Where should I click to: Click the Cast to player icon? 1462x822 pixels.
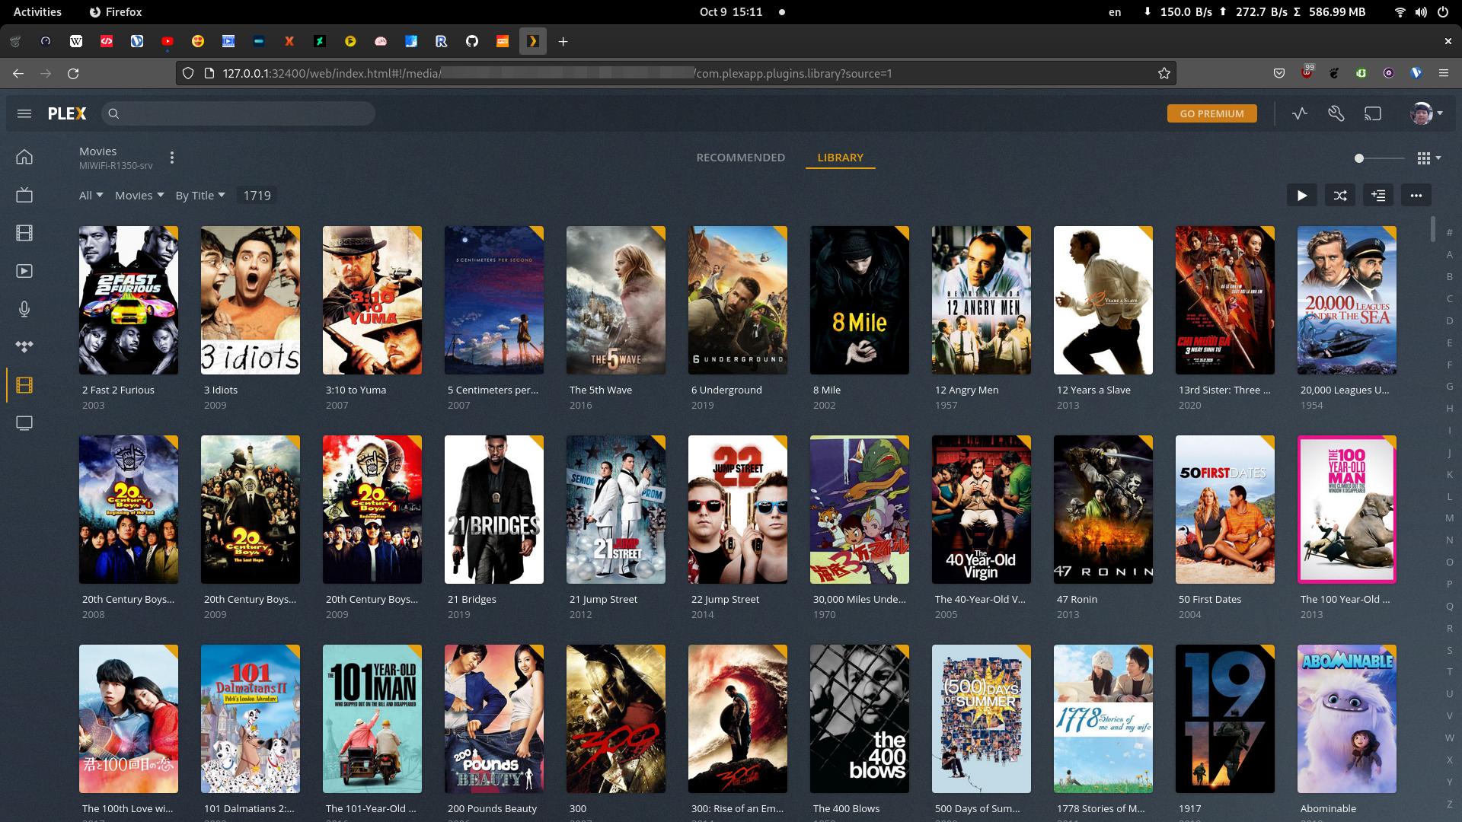point(1373,113)
